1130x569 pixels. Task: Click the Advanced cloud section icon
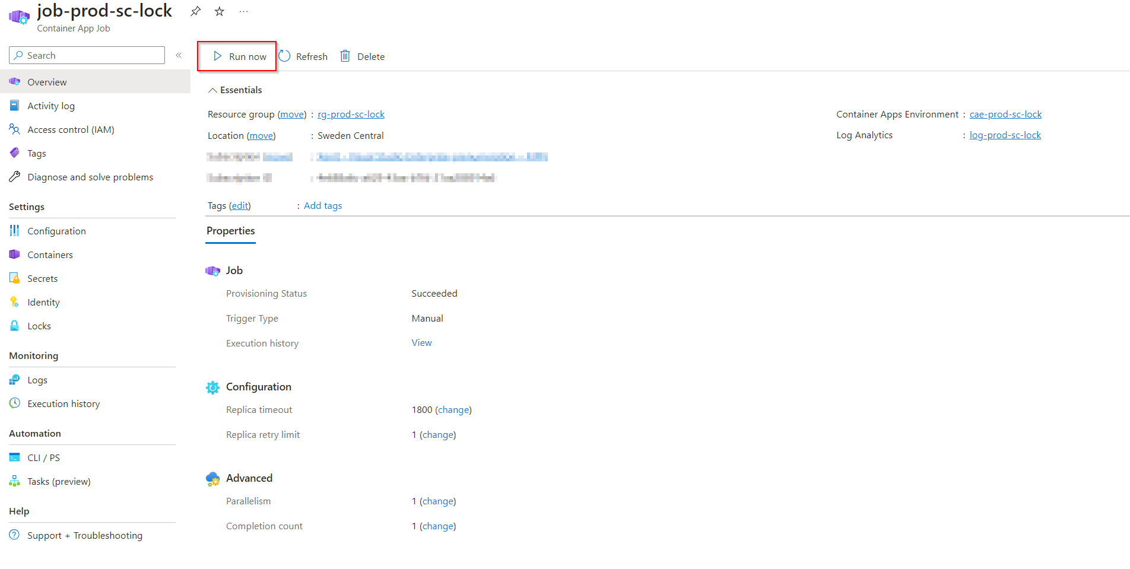coord(212,479)
